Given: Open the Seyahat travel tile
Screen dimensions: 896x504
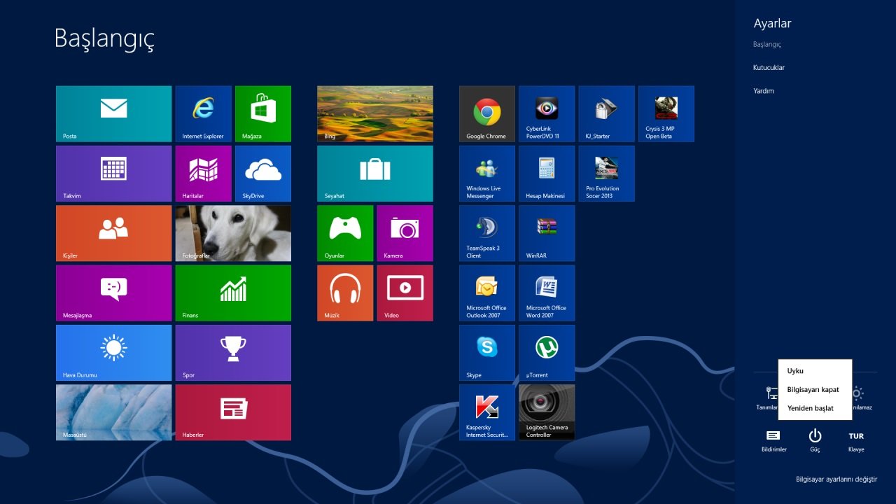Looking at the screenshot, I should click(375, 174).
